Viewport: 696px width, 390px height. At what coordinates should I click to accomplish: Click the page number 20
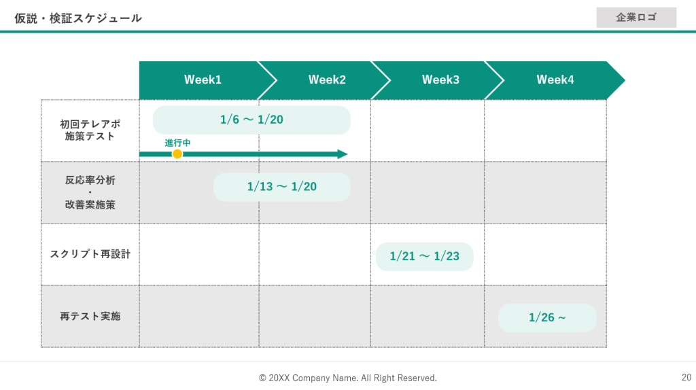(686, 377)
